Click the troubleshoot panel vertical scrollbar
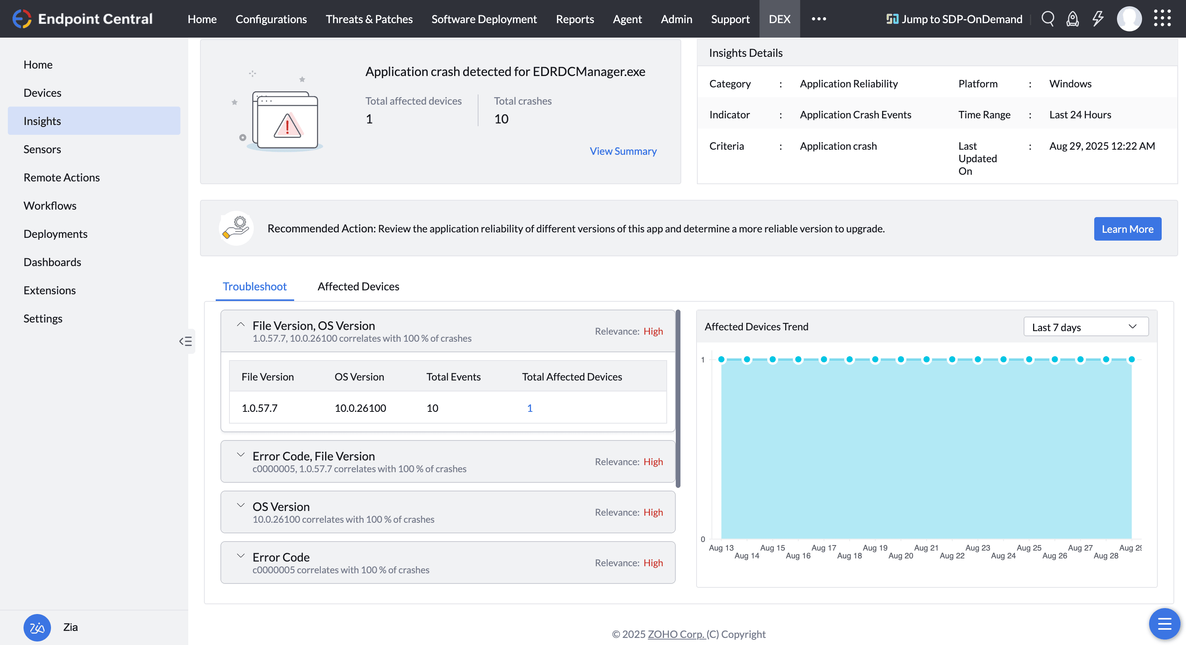This screenshot has width=1186, height=645. pos(678,399)
